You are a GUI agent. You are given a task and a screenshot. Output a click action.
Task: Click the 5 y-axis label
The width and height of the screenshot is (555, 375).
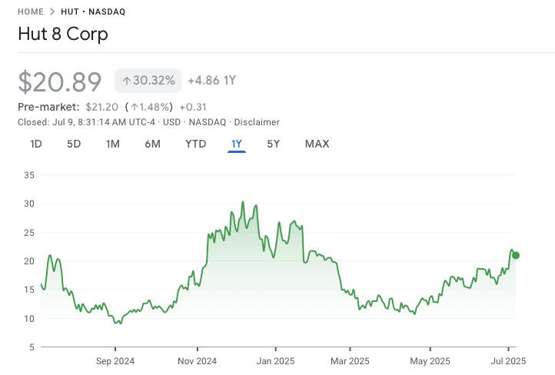pos(32,347)
